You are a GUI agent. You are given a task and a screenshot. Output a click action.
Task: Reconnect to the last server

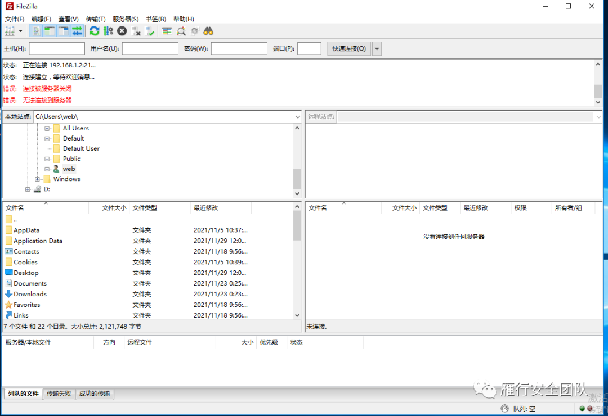pos(150,31)
